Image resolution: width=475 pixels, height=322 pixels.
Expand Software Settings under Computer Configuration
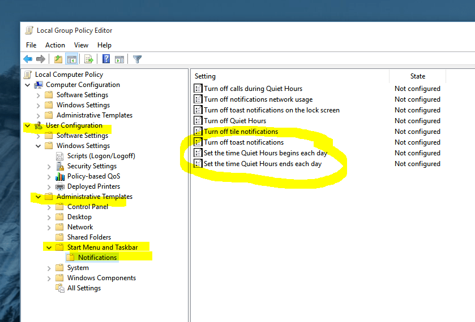pos(38,95)
